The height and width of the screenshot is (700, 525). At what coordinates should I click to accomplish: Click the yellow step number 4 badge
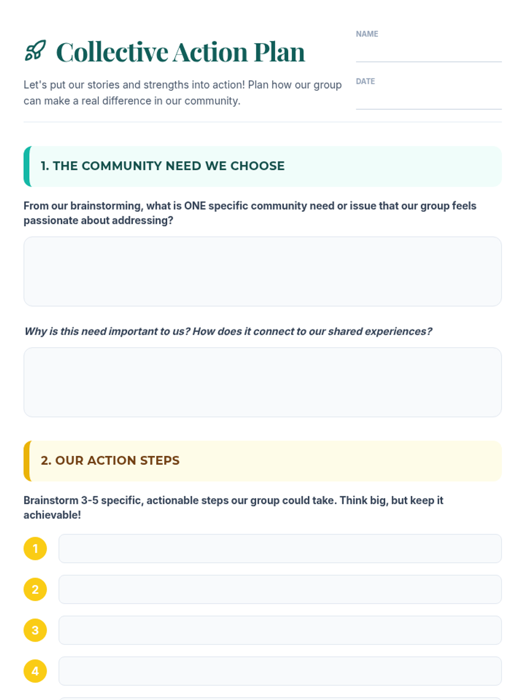coord(35,671)
